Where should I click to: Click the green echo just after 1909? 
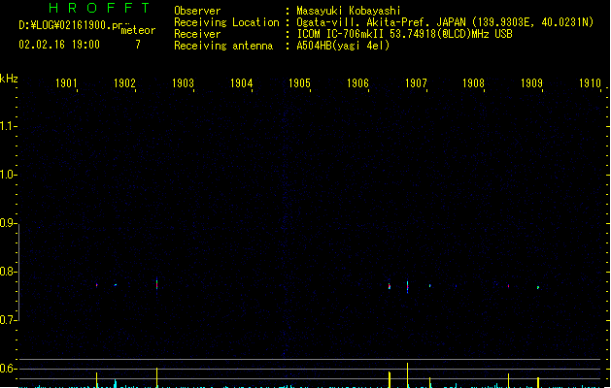pyautogui.click(x=538, y=287)
